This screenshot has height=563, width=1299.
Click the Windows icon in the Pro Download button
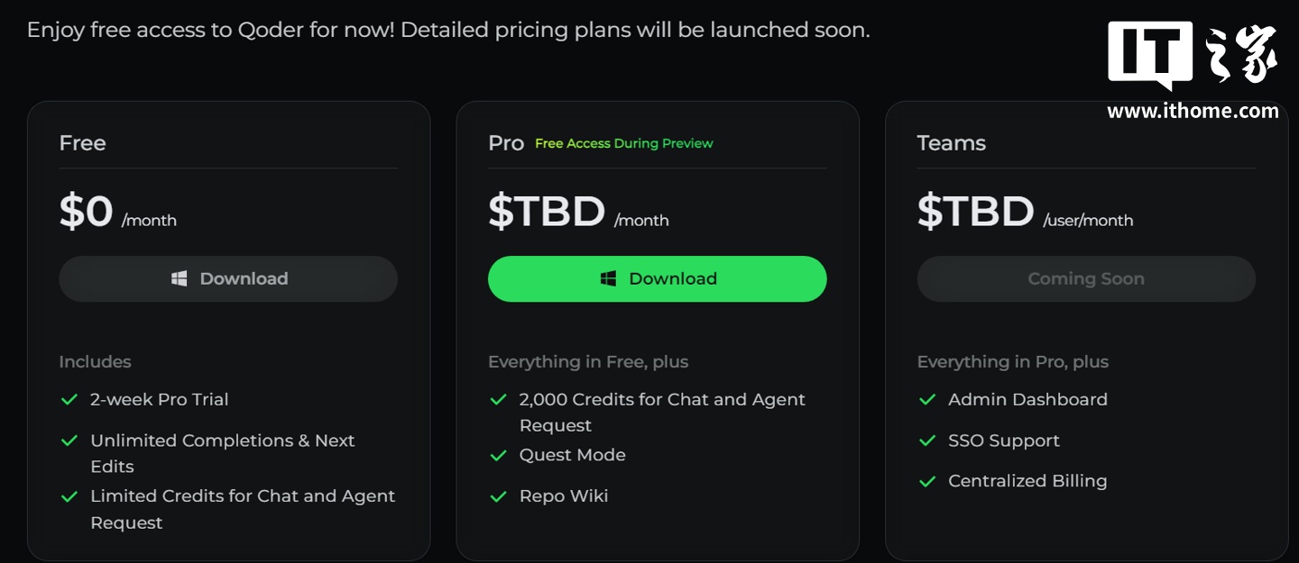(x=609, y=279)
